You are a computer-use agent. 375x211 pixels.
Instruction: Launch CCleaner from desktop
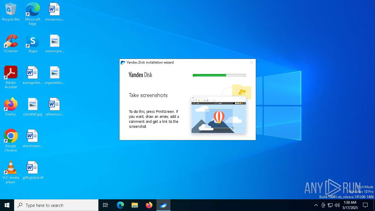point(11,44)
